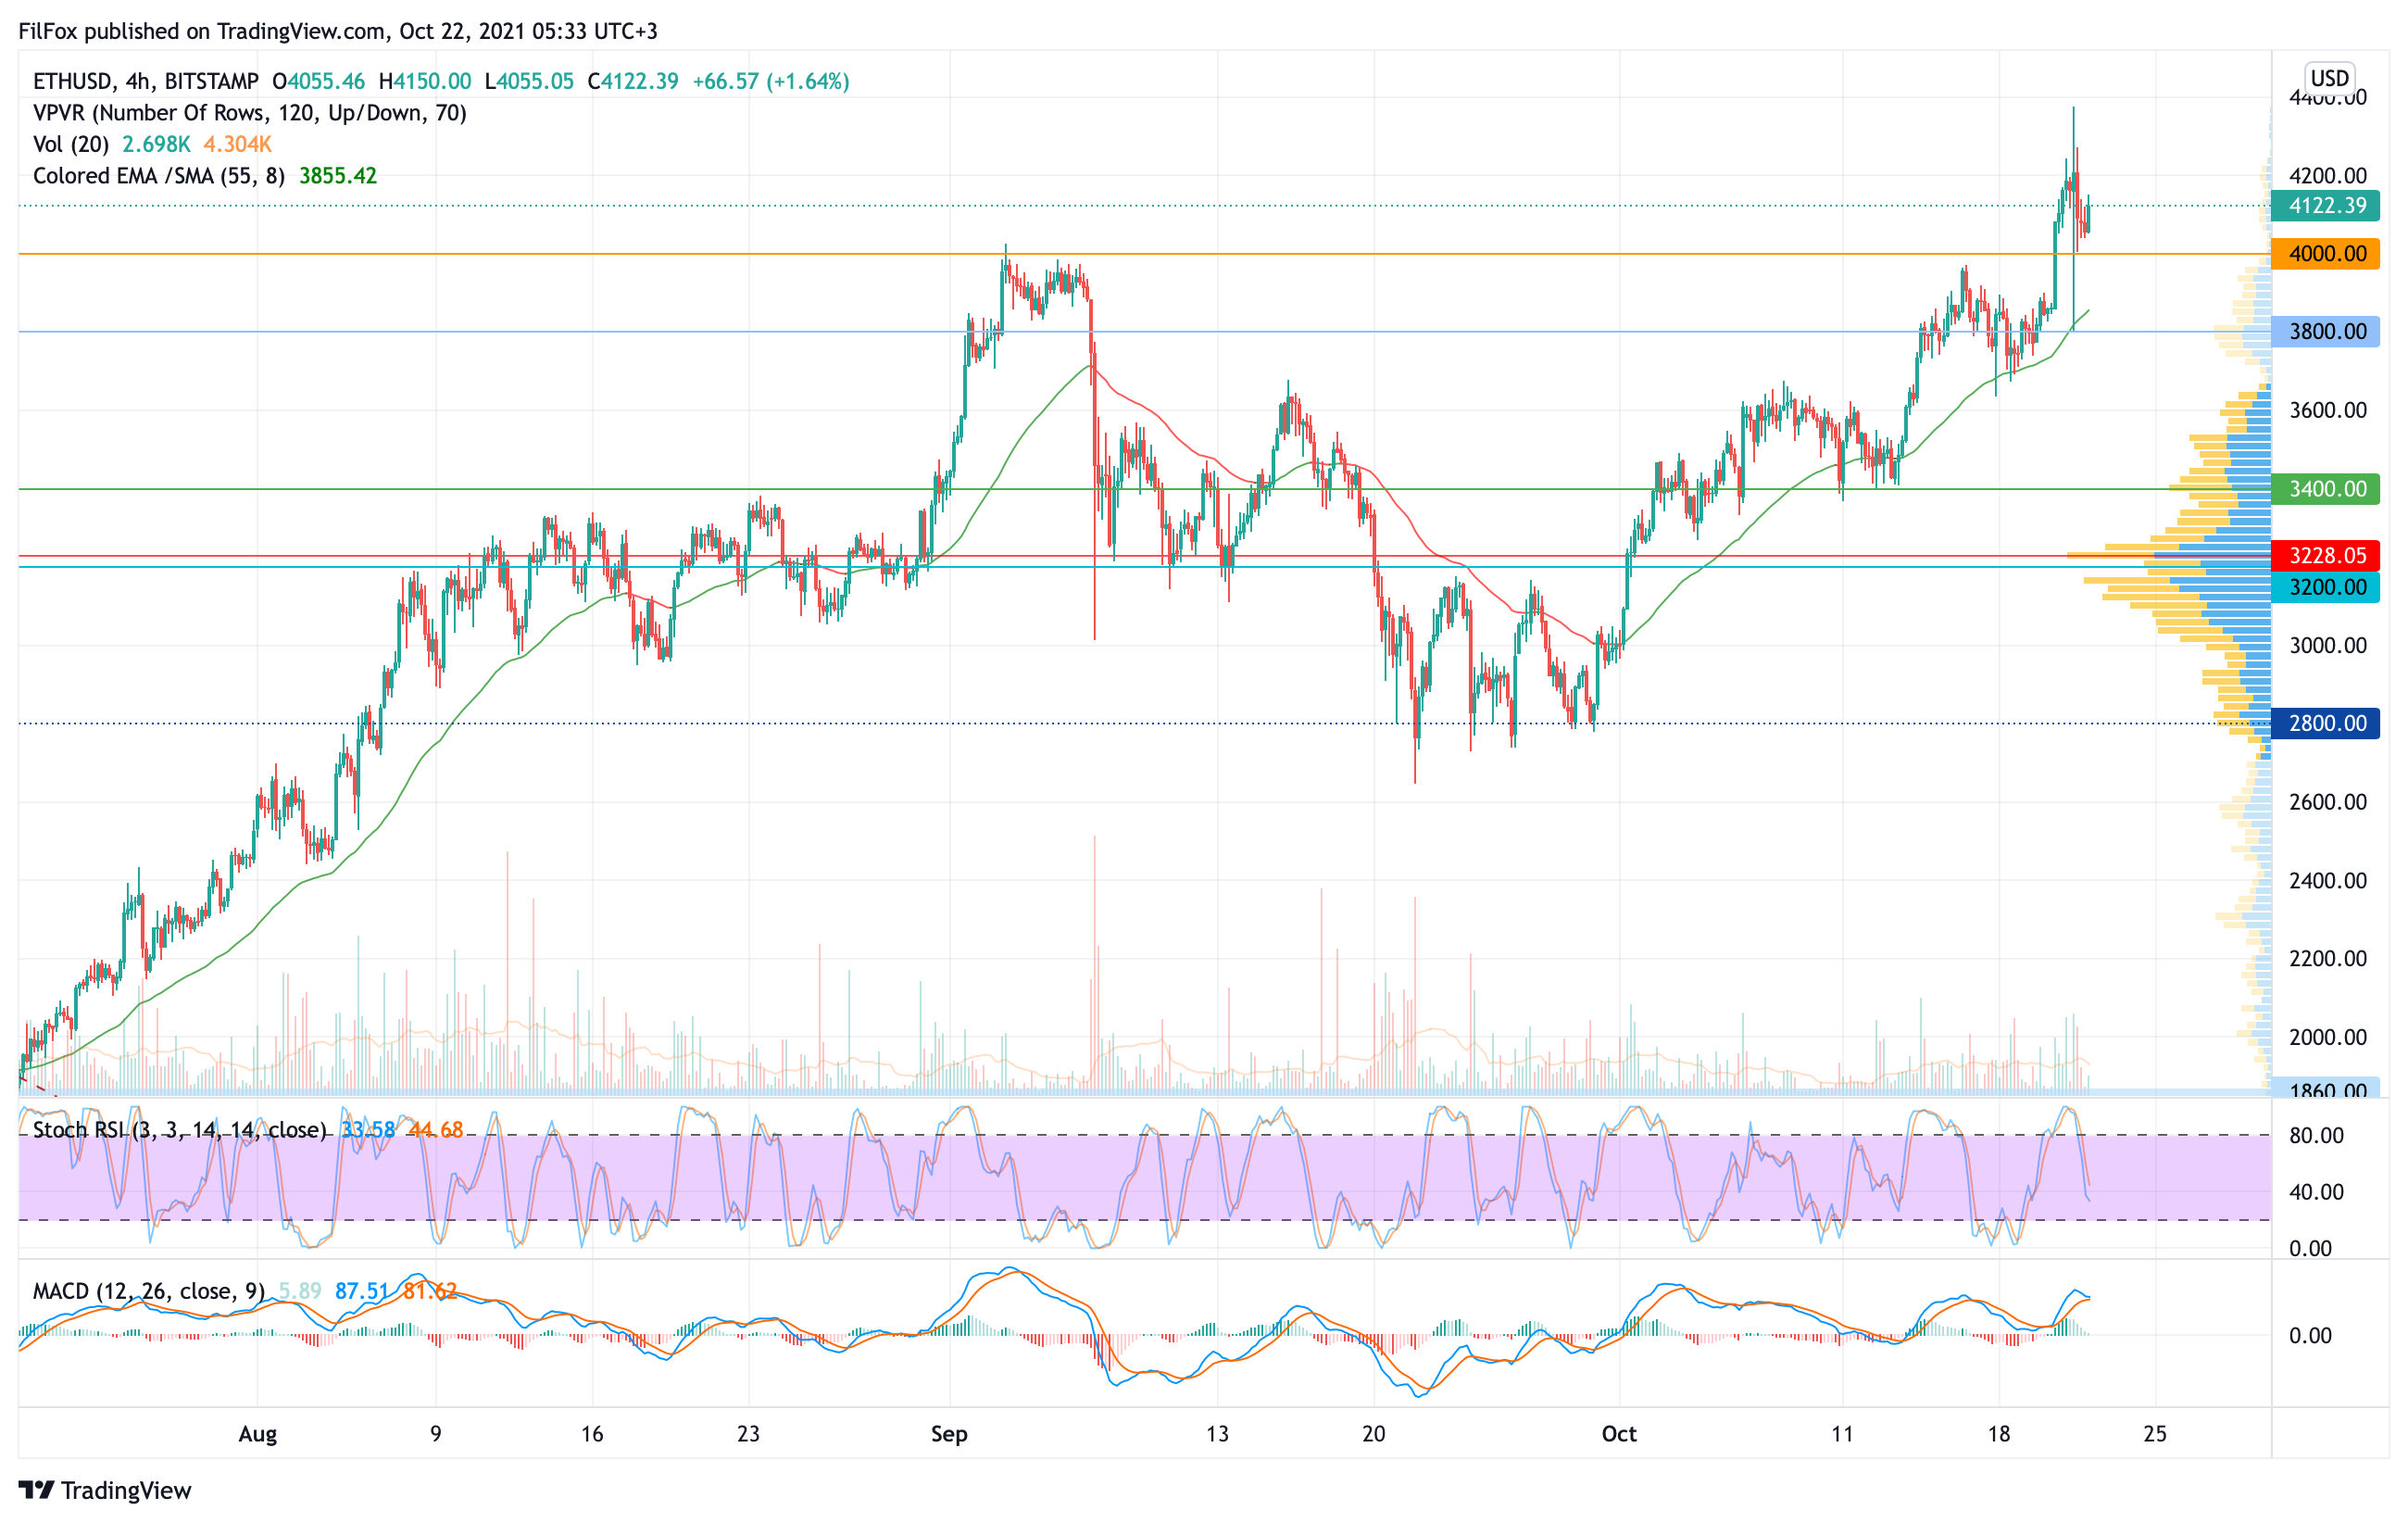The width and height of the screenshot is (2408, 1523).
Task: Click the MACD indicator legend
Action: pyautogui.click(x=148, y=1291)
